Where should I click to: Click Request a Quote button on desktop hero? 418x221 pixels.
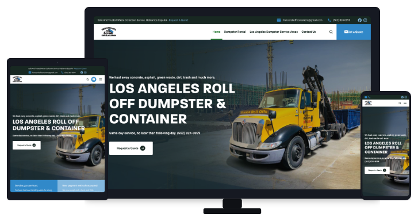tap(131, 148)
